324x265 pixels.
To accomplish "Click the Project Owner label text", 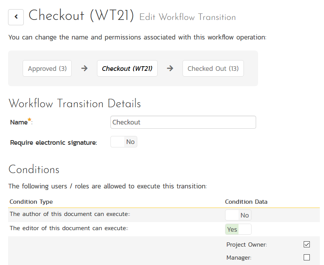I will click(247, 245).
